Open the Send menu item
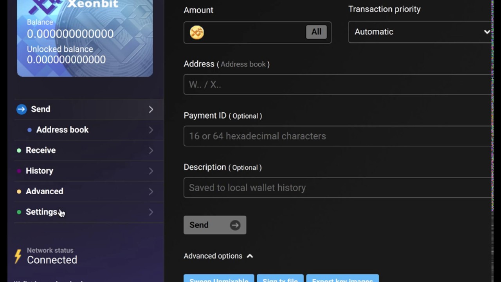Image resolution: width=501 pixels, height=282 pixels. [89, 109]
